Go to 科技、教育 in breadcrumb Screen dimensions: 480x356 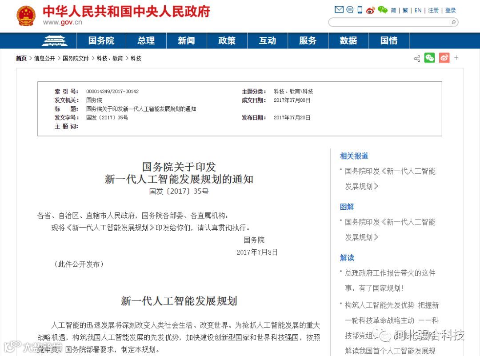click(110, 58)
